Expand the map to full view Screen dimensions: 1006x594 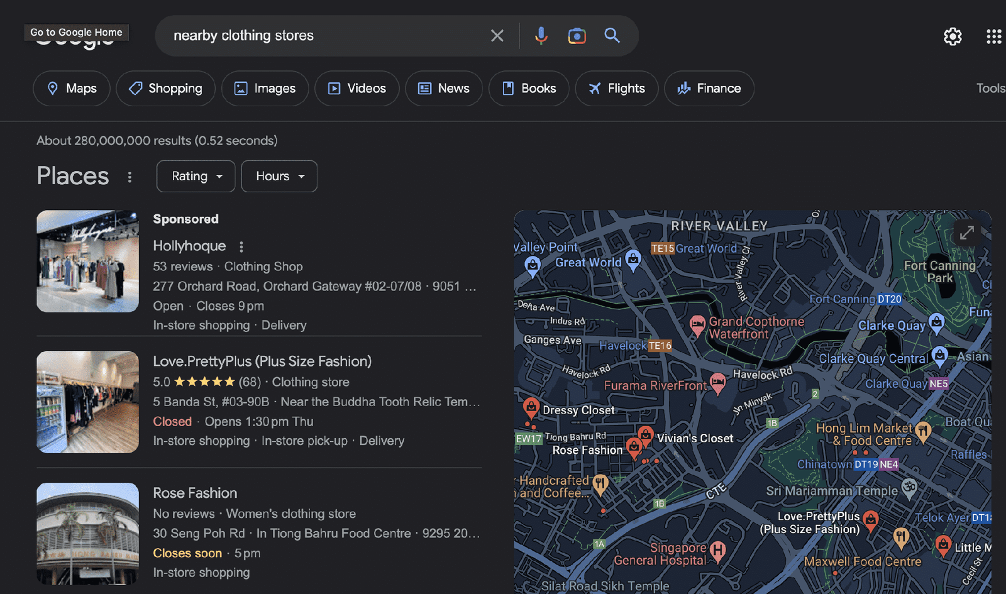tap(966, 233)
